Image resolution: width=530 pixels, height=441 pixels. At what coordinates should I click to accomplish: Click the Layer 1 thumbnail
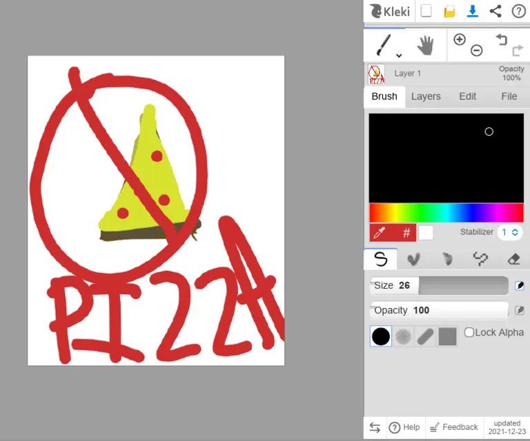[376, 74]
